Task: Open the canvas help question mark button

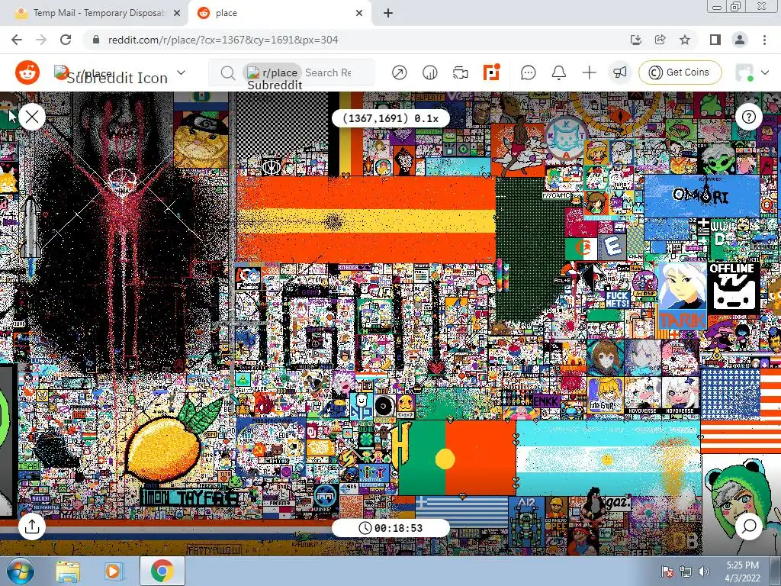Action: pyautogui.click(x=749, y=117)
